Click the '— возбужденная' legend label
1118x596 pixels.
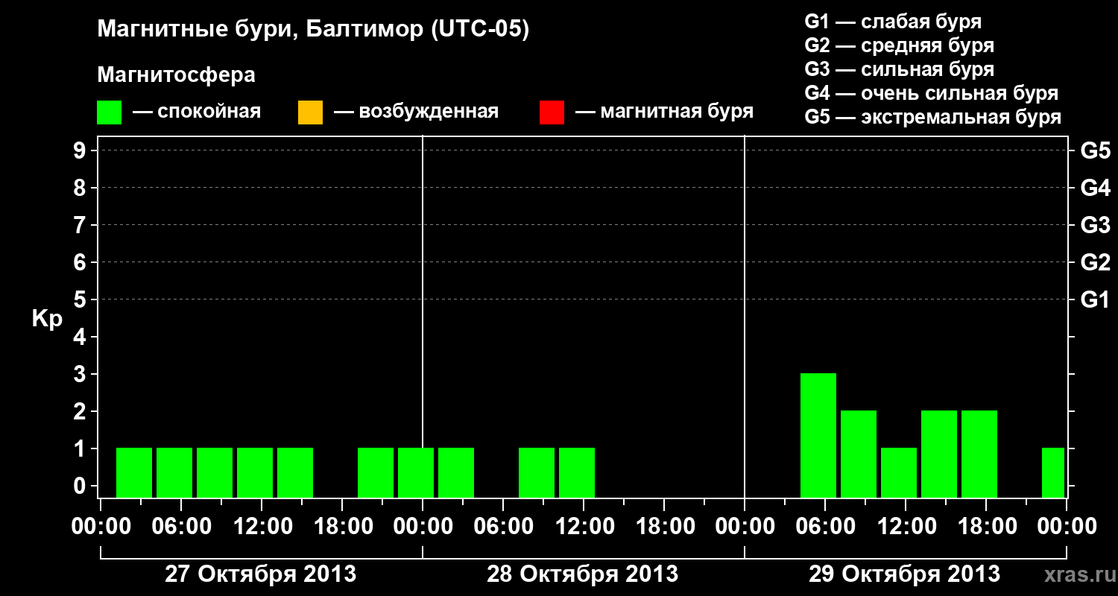[416, 112]
